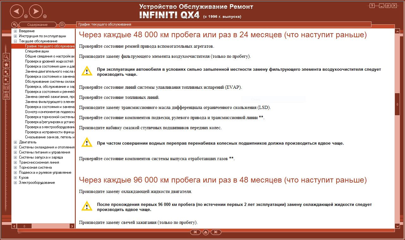Click the help question mark button
The image size is (405, 240).
[x=372, y=6]
